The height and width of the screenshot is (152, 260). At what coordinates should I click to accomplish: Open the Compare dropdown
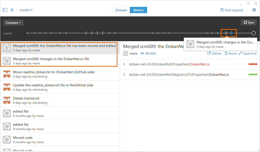tap(13, 22)
